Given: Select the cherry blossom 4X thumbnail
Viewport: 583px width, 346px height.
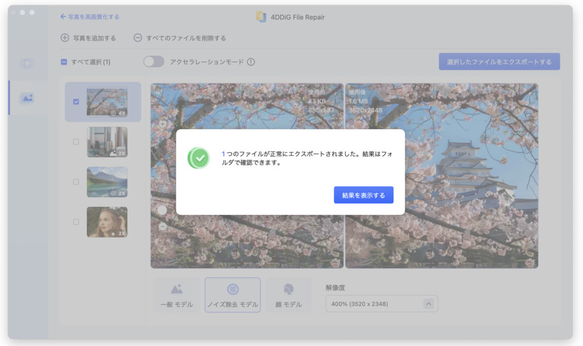Looking at the screenshot, I should (x=107, y=102).
